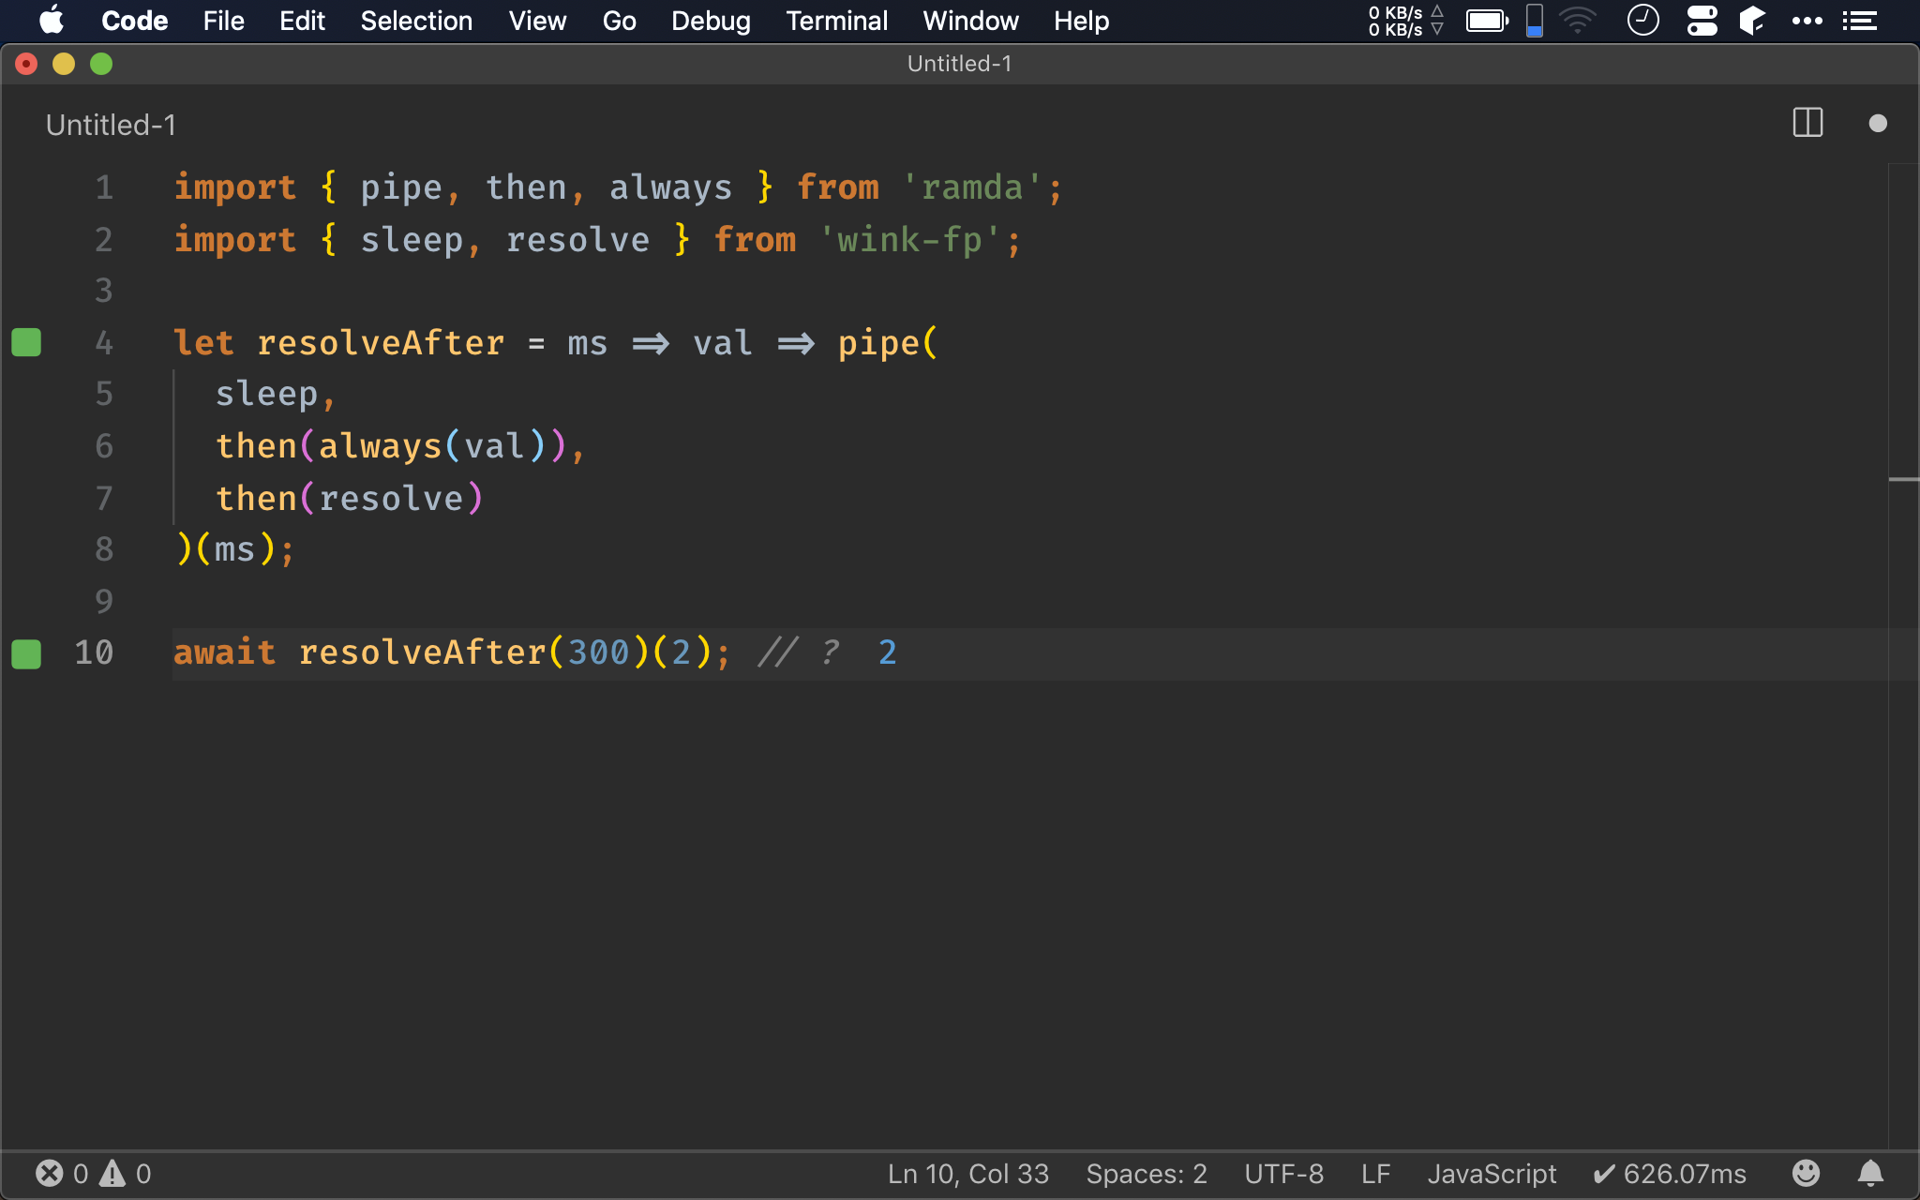Open the File menu

coord(223,21)
